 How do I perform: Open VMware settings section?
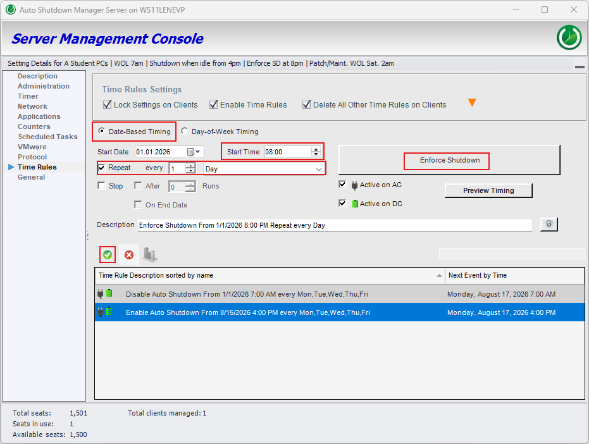(x=32, y=147)
